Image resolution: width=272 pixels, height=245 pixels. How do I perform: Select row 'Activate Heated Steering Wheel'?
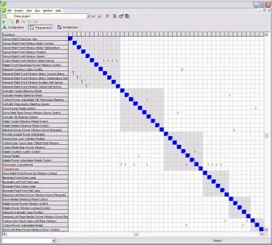click(x=35, y=95)
